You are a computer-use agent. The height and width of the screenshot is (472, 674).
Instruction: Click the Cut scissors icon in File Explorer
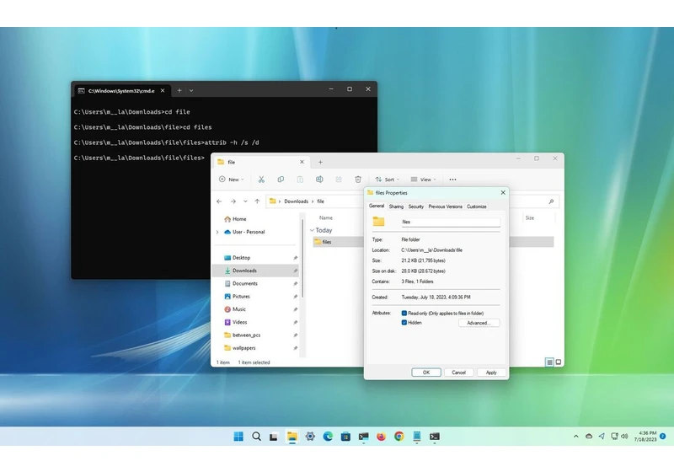[x=261, y=180]
